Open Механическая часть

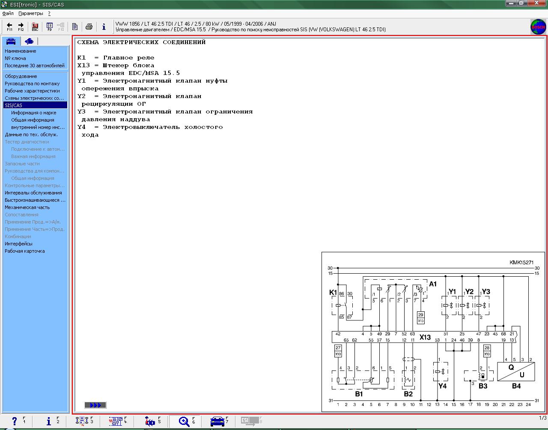point(27,207)
